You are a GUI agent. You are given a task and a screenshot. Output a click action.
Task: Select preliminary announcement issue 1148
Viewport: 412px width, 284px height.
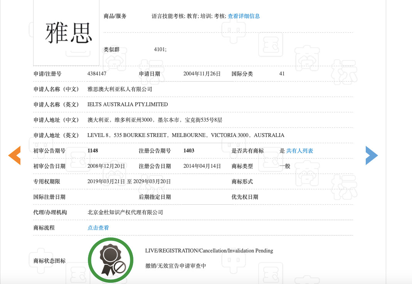[92, 151]
